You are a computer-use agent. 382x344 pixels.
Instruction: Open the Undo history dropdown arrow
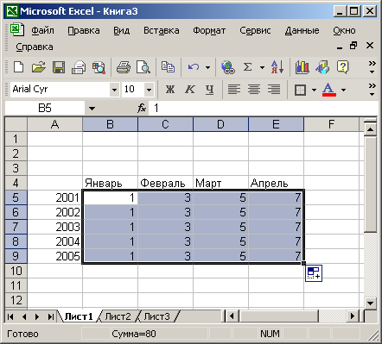point(207,67)
